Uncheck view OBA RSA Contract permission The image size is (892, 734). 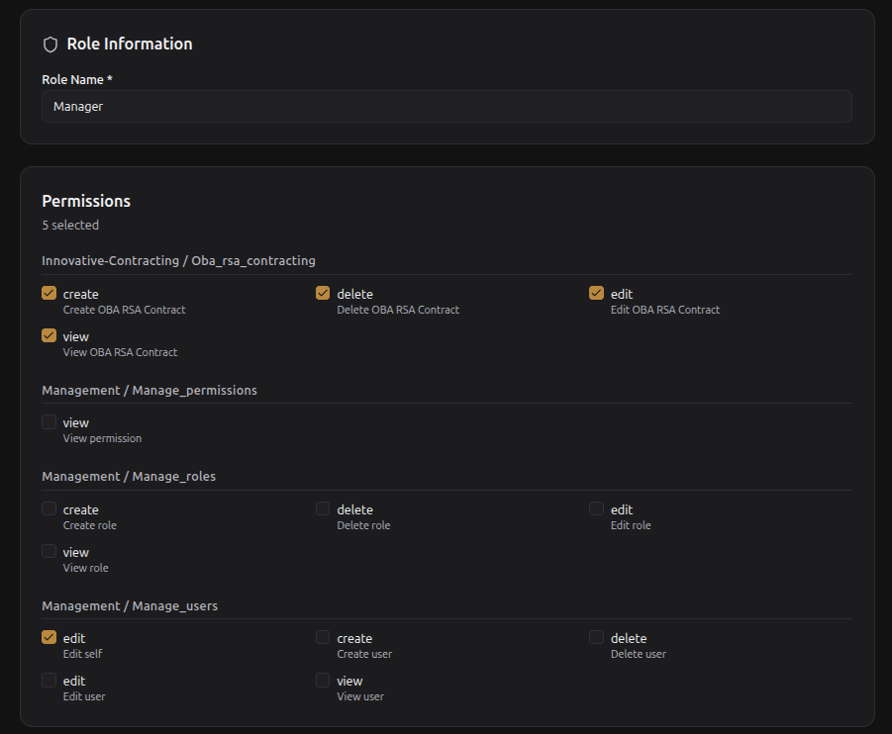[49, 335]
